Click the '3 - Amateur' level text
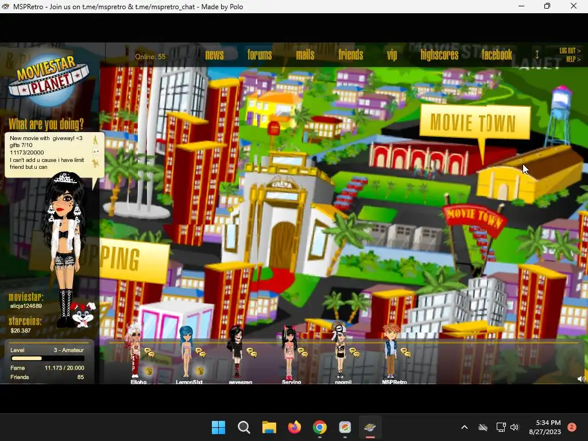 (x=69, y=350)
